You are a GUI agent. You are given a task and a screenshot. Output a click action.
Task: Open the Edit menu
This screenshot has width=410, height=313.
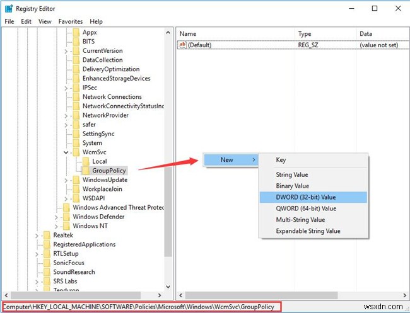pyautogui.click(x=26, y=21)
